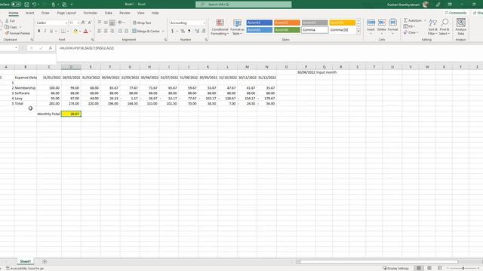483x271 pixels.
Task: Open the Page Layout tab
Action: [x=66, y=13]
